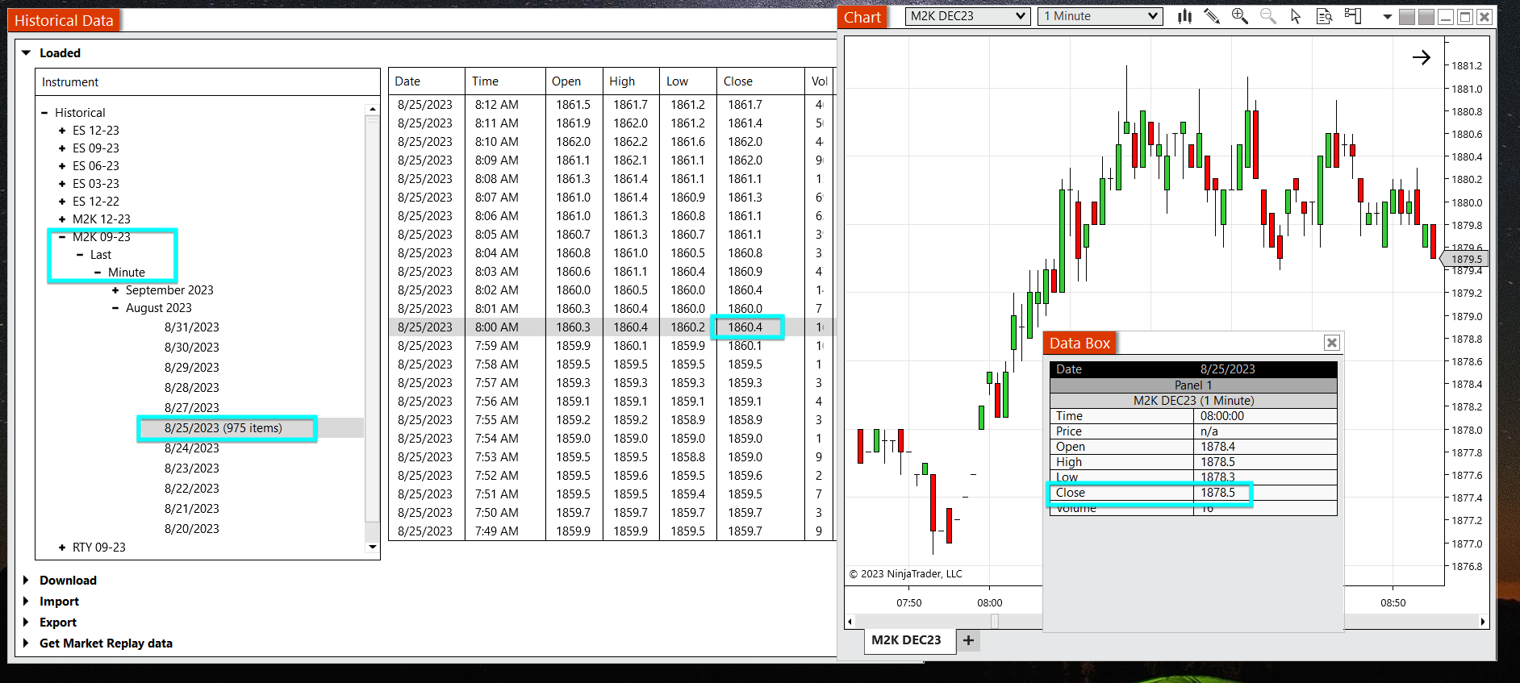This screenshot has width=1520, height=683.
Task: Select ES 12-22 in the instrument tree
Action: pos(96,202)
